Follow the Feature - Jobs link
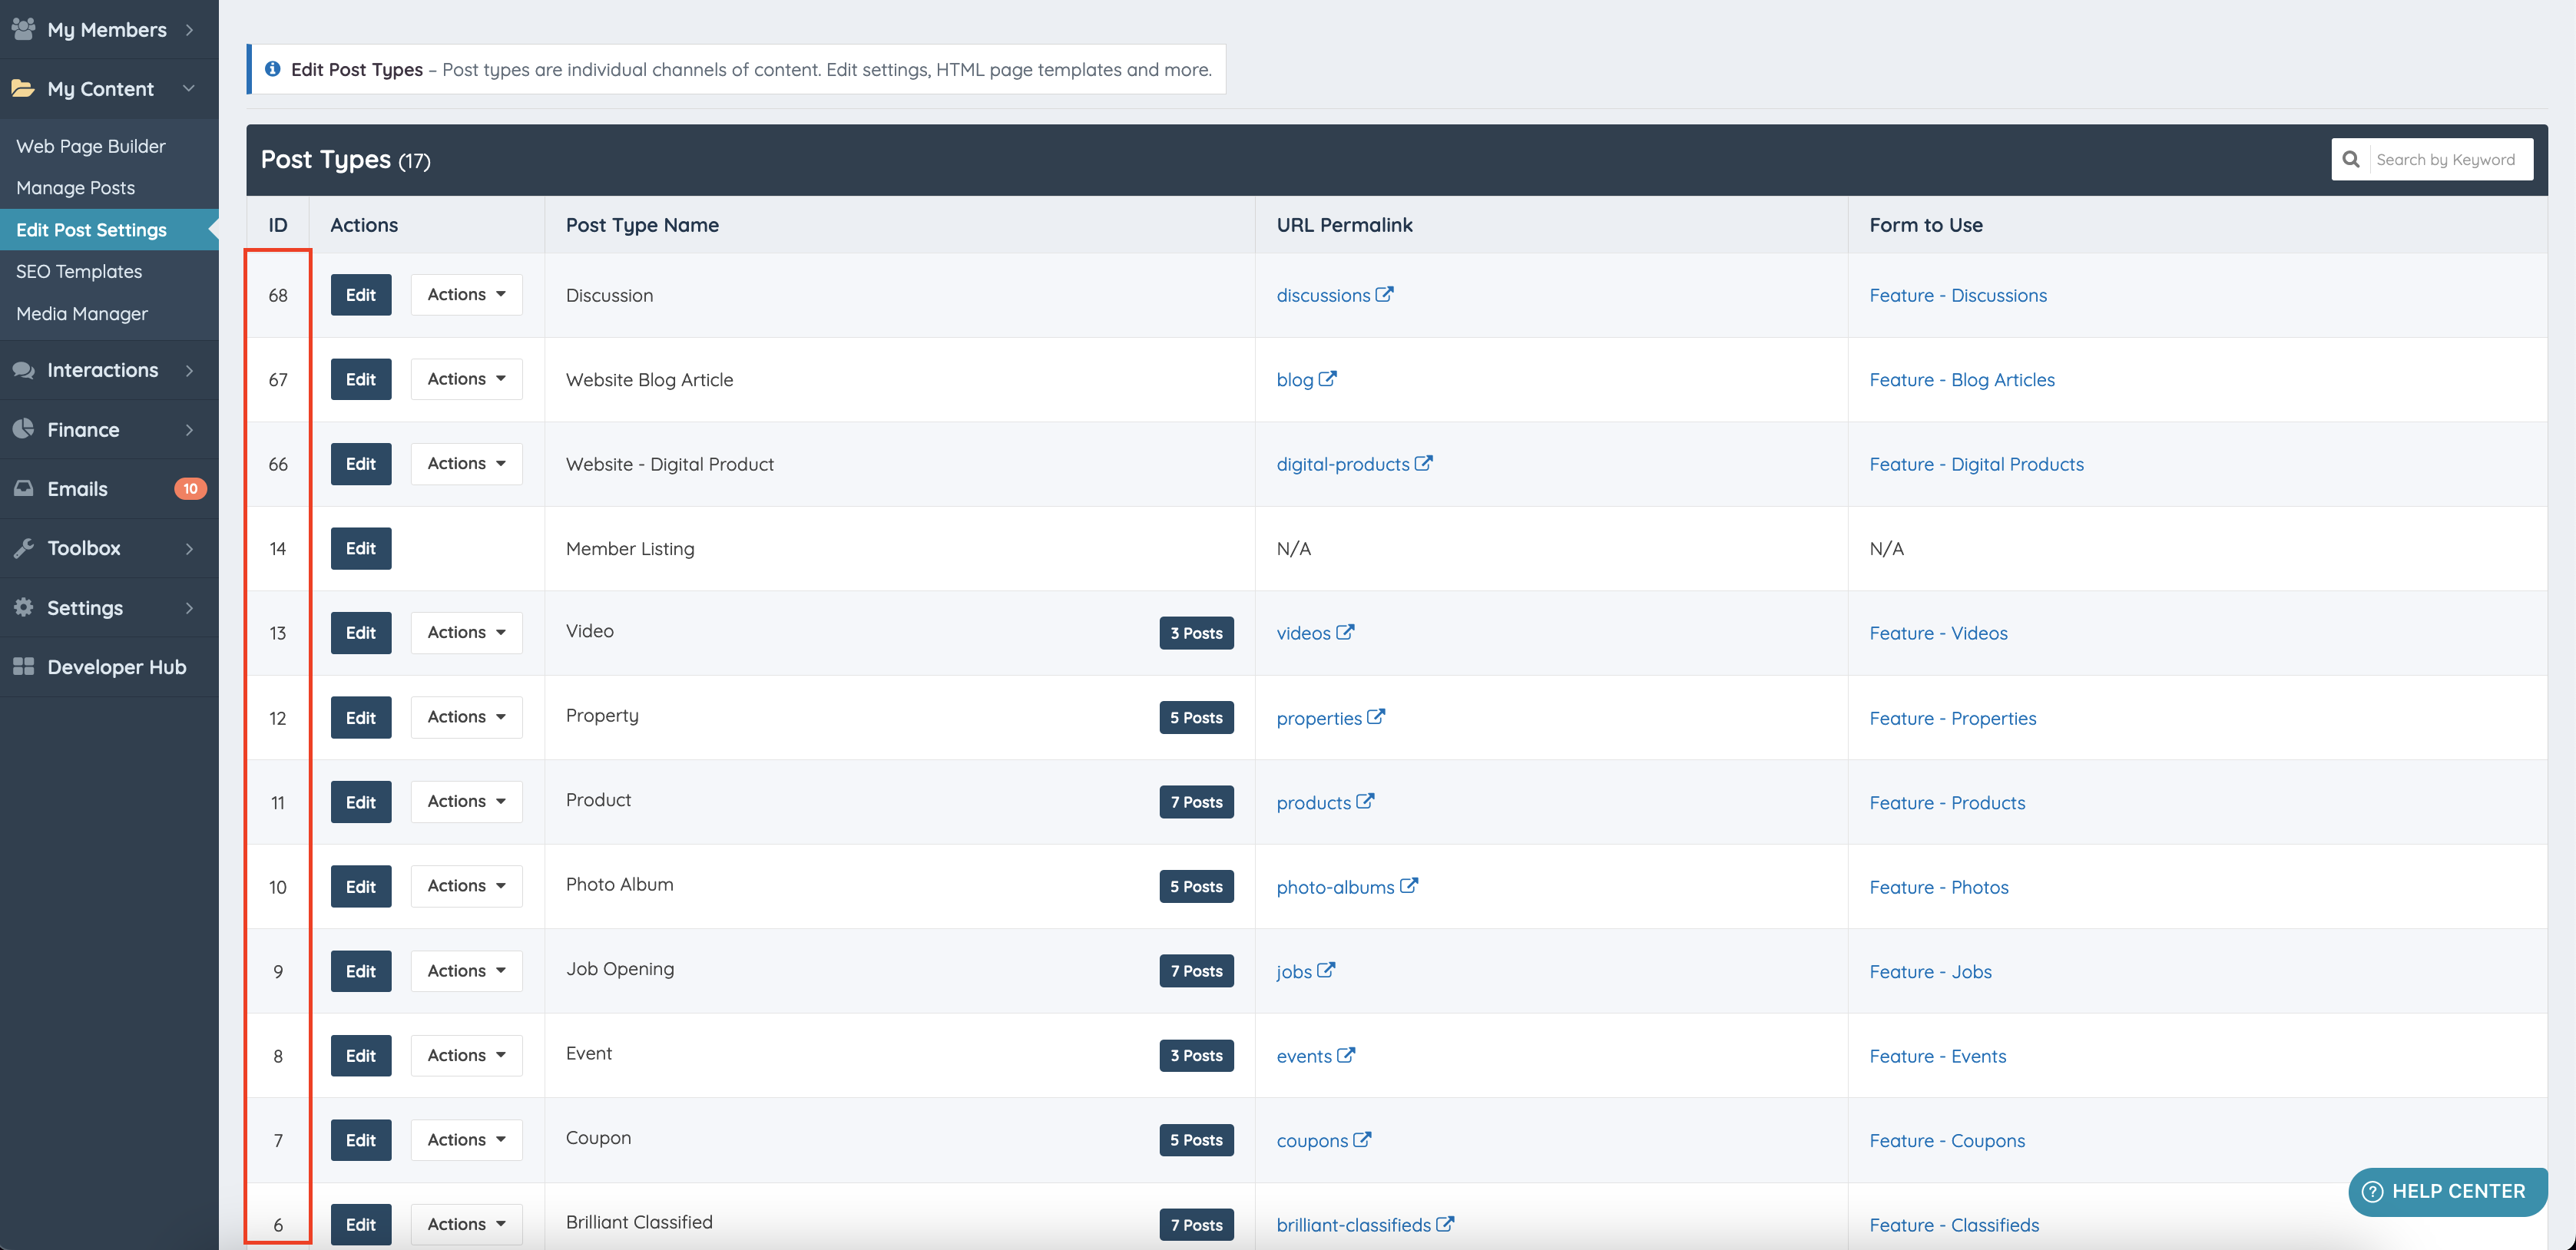Screen dimensions: 2576x1250 (x=1930, y=971)
